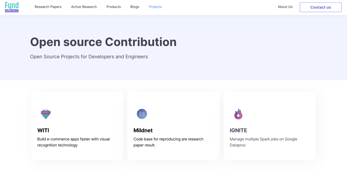
Task: Open the Research Papers section
Action: click(48, 7)
